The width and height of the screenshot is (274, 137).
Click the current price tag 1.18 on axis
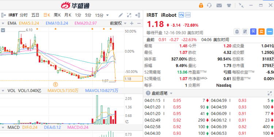click(x=133, y=79)
